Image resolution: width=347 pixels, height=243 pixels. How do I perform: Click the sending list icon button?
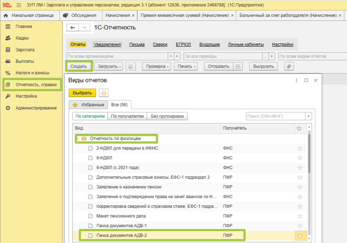[238, 66]
